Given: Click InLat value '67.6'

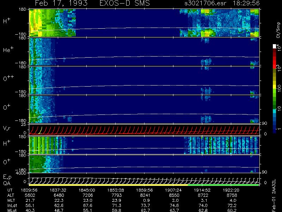Looking at the screenshot, I should click(87, 205).
